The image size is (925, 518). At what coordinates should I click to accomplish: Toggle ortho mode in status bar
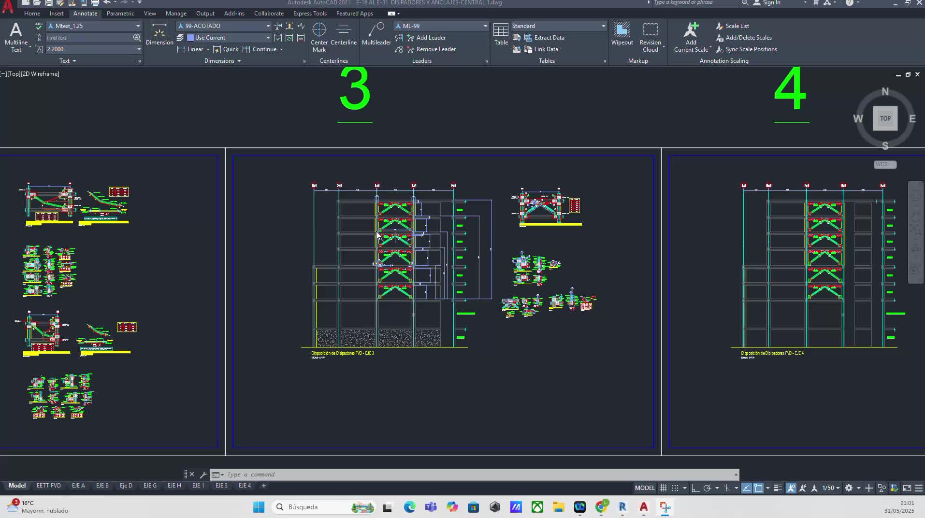(695, 488)
